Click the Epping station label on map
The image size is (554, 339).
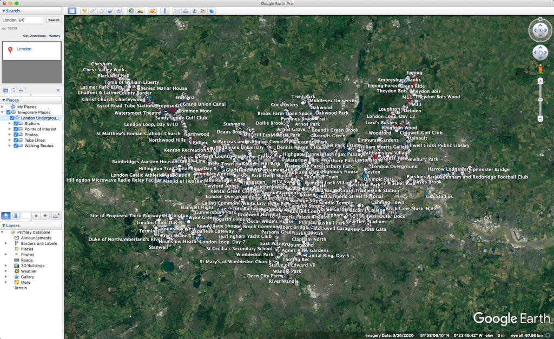pos(414,73)
